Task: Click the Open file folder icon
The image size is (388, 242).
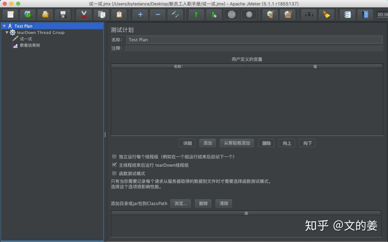Action: click(45, 15)
